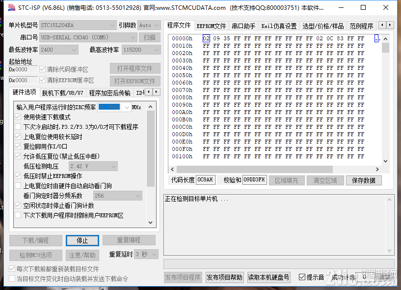Viewport: 401px width, 290px height.
Task: Toggle 复位脚用作I/O口 checkbox
Action: [x=18, y=146]
